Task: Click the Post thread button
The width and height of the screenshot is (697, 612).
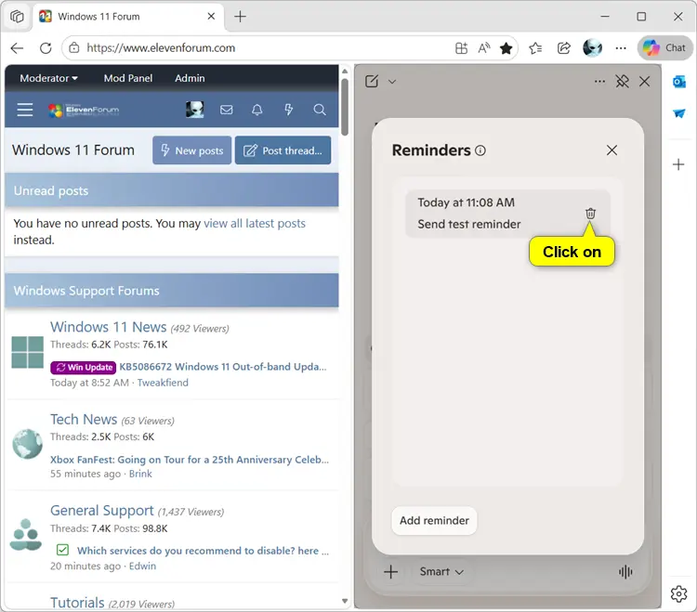Action: coord(283,150)
